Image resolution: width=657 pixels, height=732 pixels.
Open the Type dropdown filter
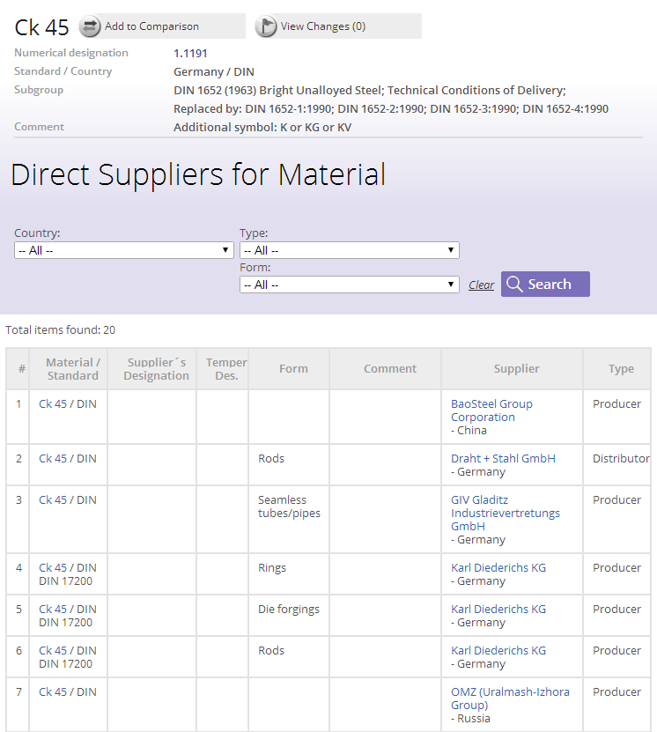pyautogui.click(x=350, y=250)
